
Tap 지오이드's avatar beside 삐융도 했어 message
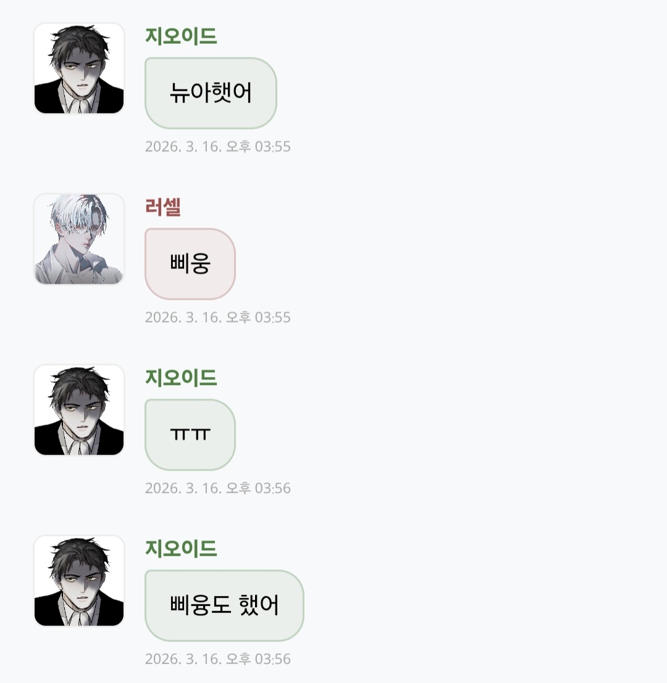tap(79, 581)
